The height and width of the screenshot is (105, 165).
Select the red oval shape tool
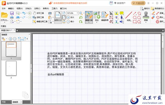(135, 17)
